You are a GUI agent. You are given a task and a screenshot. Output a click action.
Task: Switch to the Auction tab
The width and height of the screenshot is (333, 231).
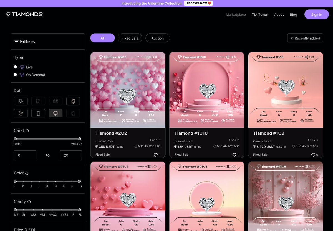[x=158, y=38]
